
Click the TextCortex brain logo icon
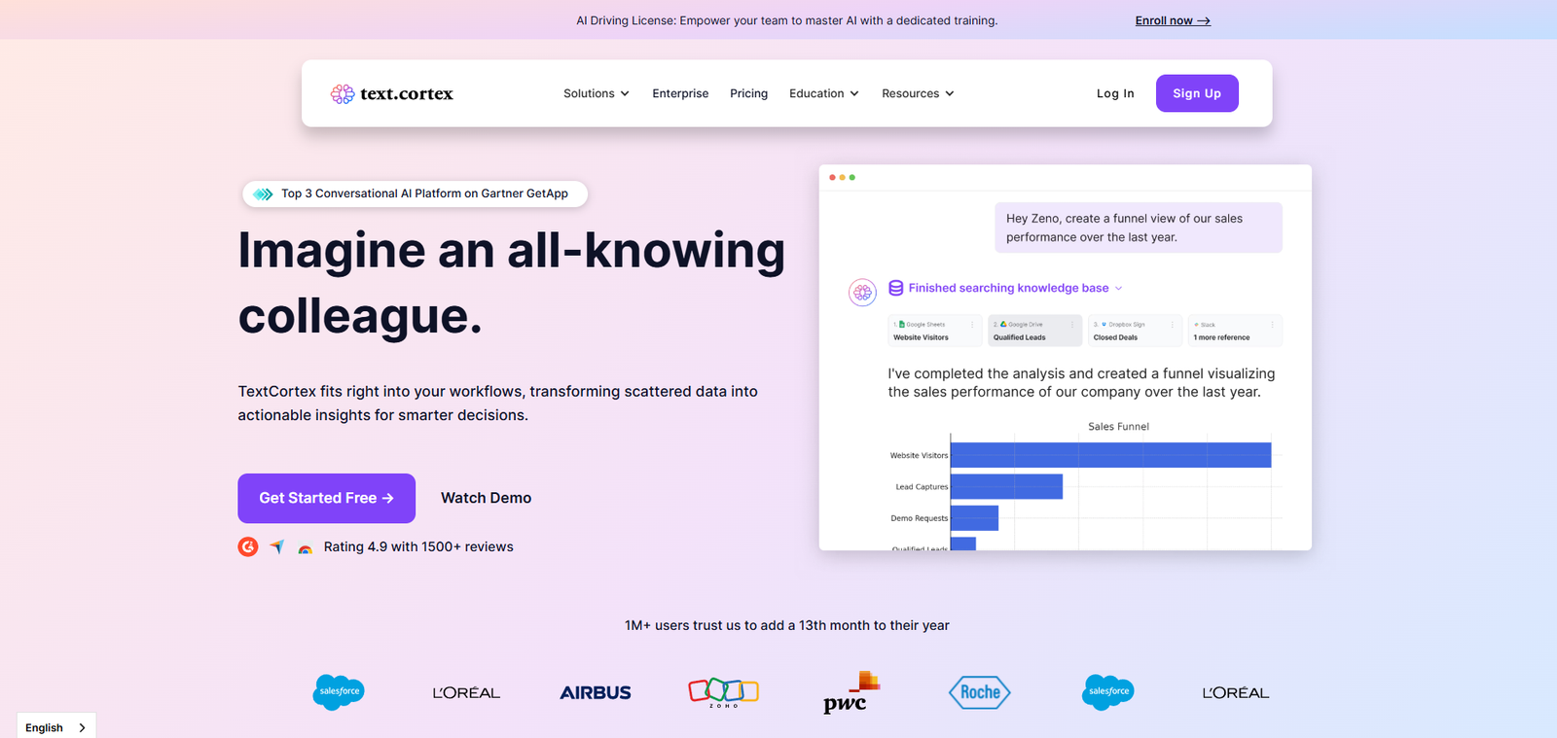point(343,93)
